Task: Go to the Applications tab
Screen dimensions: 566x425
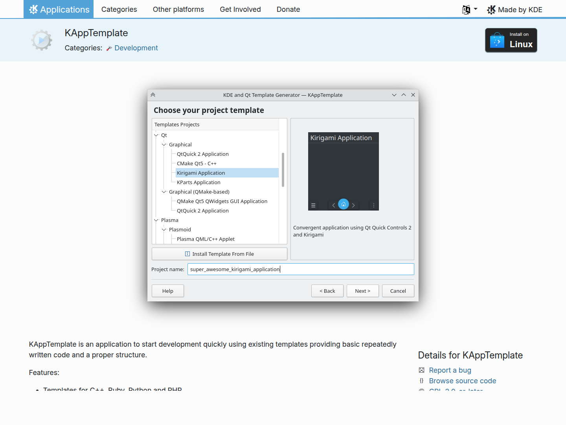Action: (x=59, y=9)
